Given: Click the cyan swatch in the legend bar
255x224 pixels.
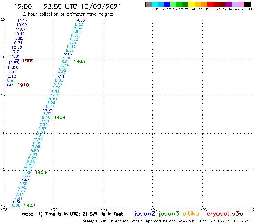Looking at the screenshot, I should 155,4.
